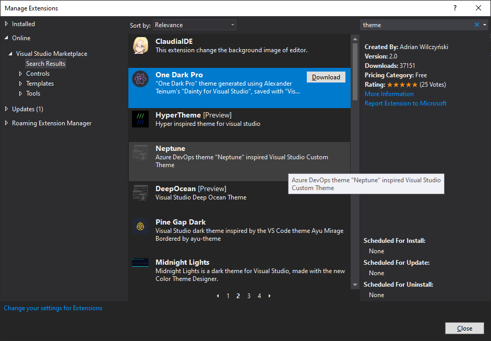Viewport: 491px width, 341px height.
Task: Open the More Information link
Action: (x=389, y=94)
